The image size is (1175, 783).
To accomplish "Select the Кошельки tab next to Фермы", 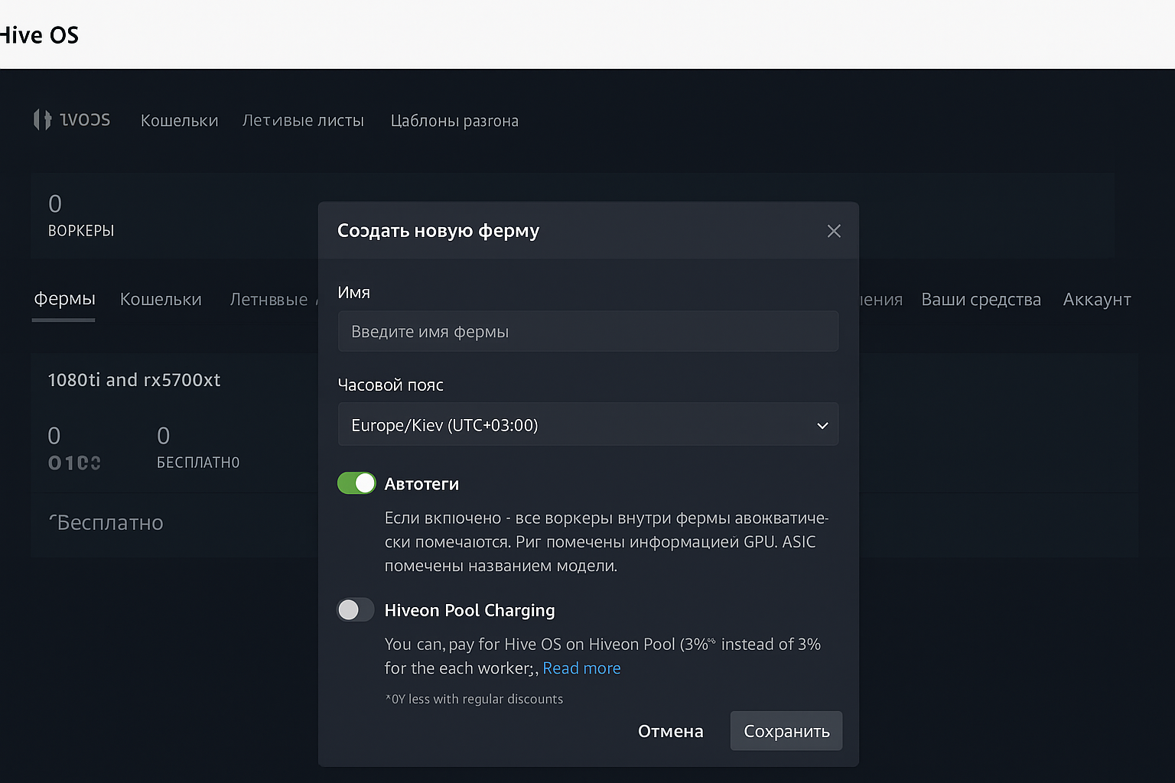I will tap(161, 299).
